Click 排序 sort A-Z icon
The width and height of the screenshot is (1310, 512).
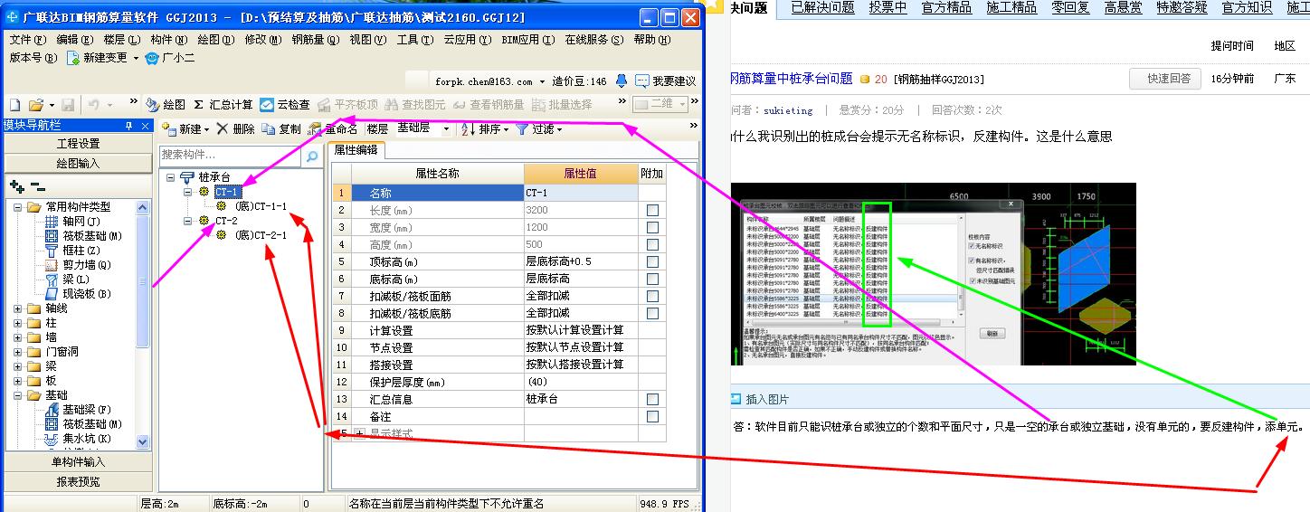point(469,129)
